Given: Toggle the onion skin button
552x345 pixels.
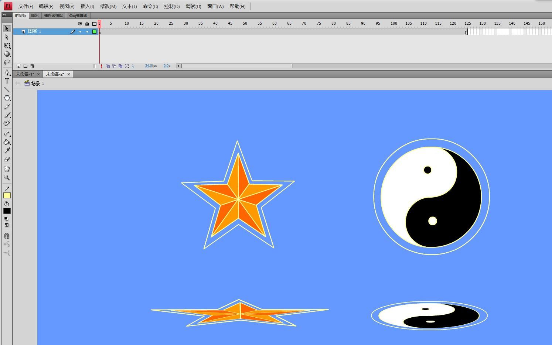Looking at the screenshot, I should pos(108,66).
